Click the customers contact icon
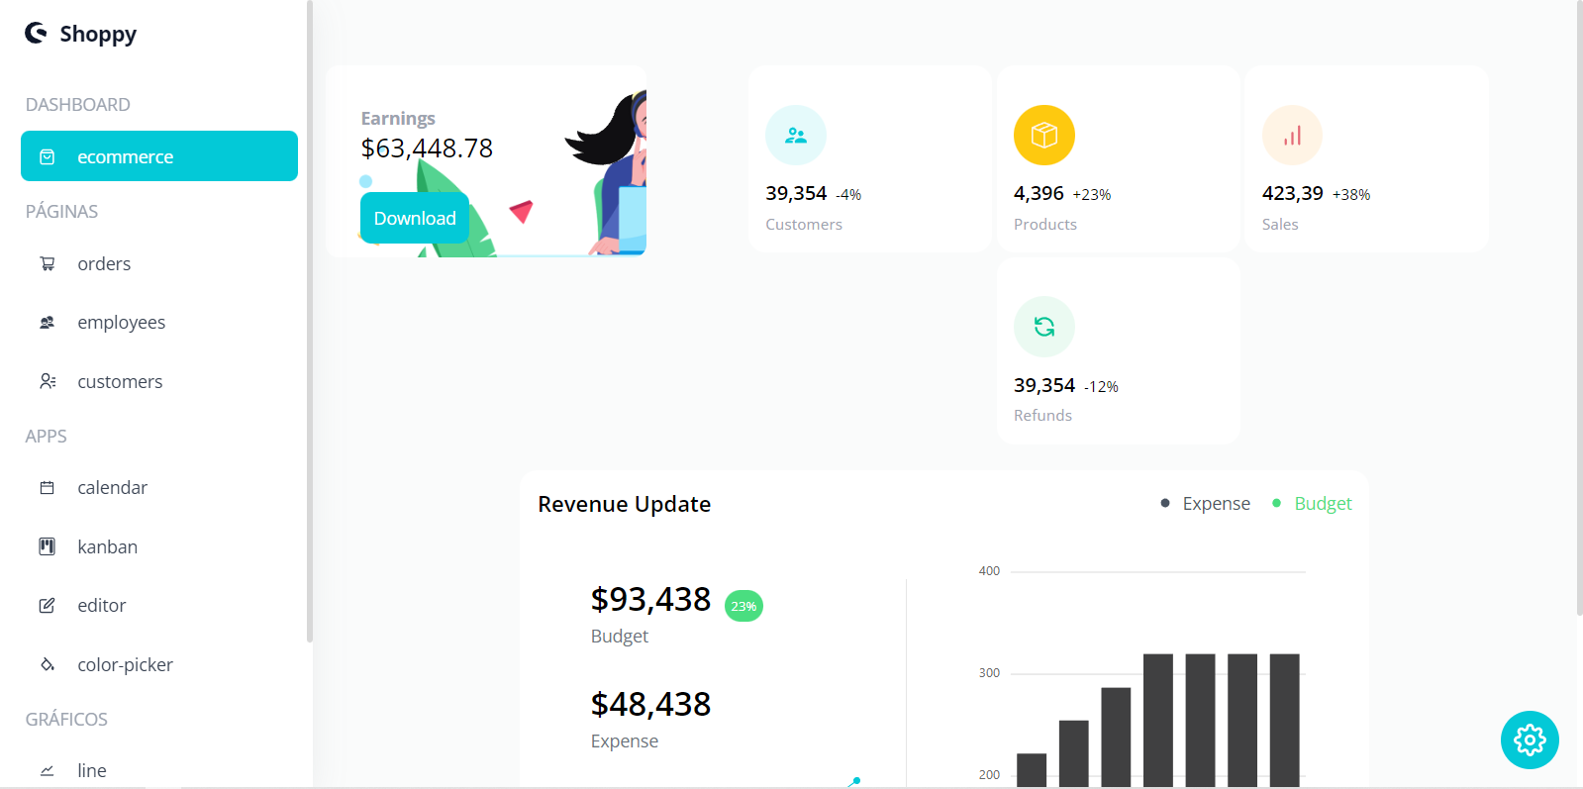The width and height of the screenshot is (1583, 789). pos(47,381)
